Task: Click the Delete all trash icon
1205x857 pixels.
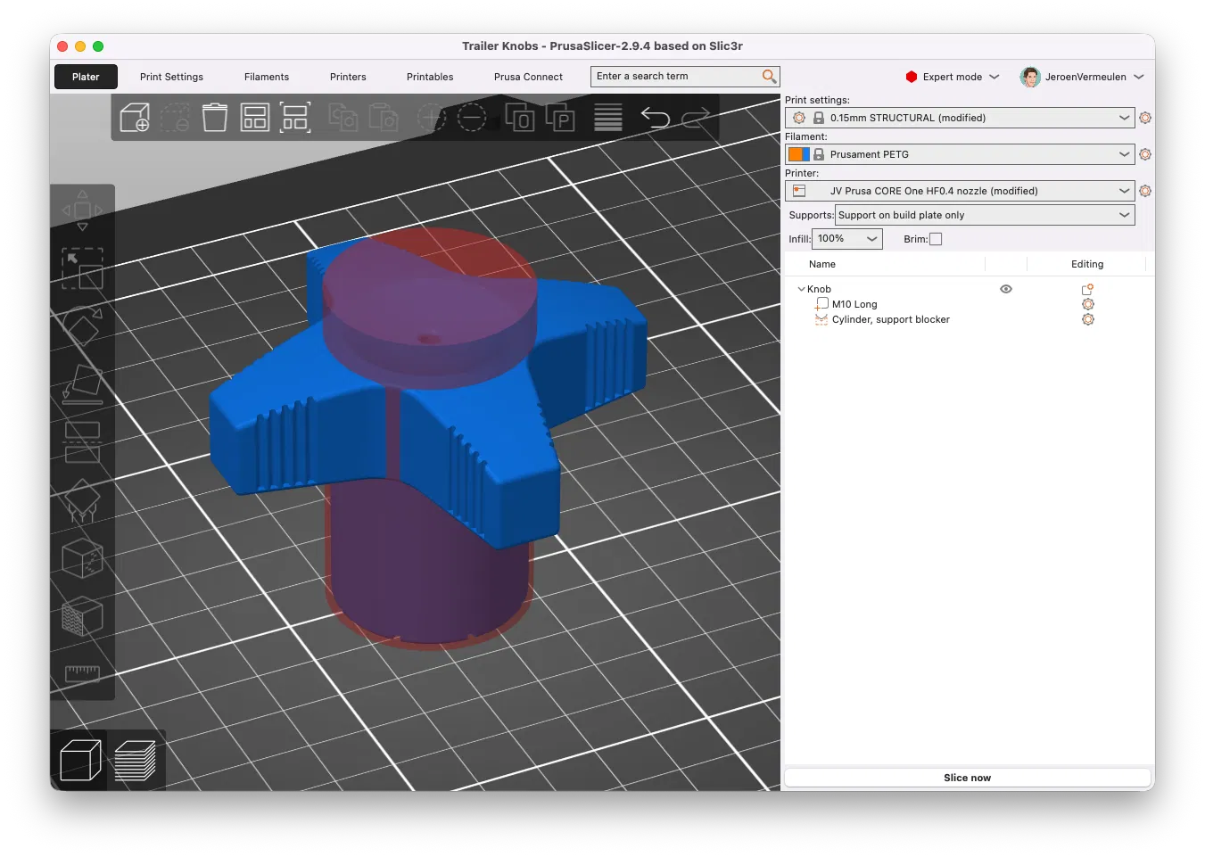Action: pos(215,118)
